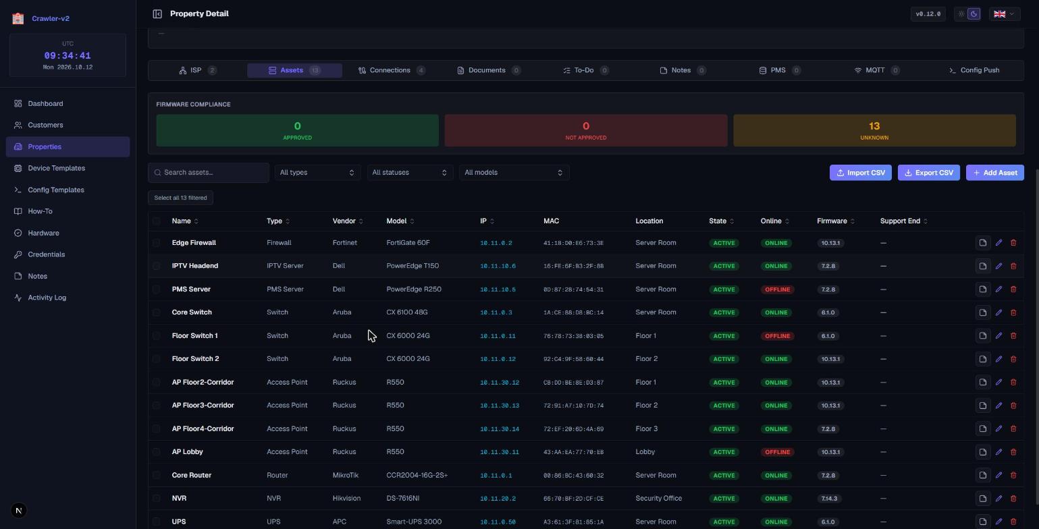Open the language flag dropdown

point(1005,13)
